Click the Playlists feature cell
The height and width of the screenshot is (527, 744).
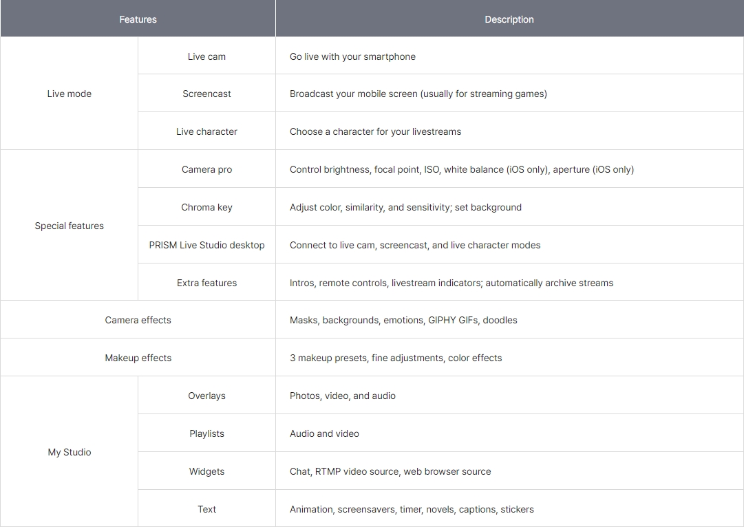pyautogui.click(x=206, y=433)
